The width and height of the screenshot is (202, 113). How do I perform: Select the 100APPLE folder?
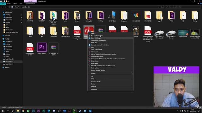pos(30,16)
